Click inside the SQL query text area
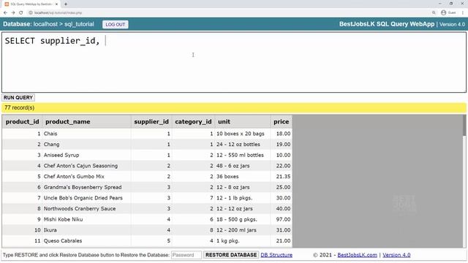Viewport: 468px width, 263px height. [234, 62]
